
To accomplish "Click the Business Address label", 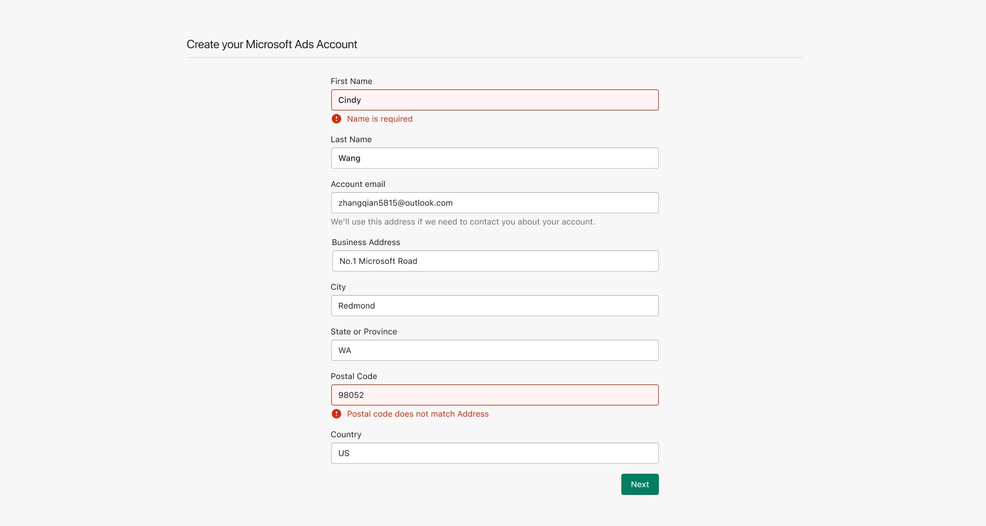I will pyautogui.click(x=366, y=242).
